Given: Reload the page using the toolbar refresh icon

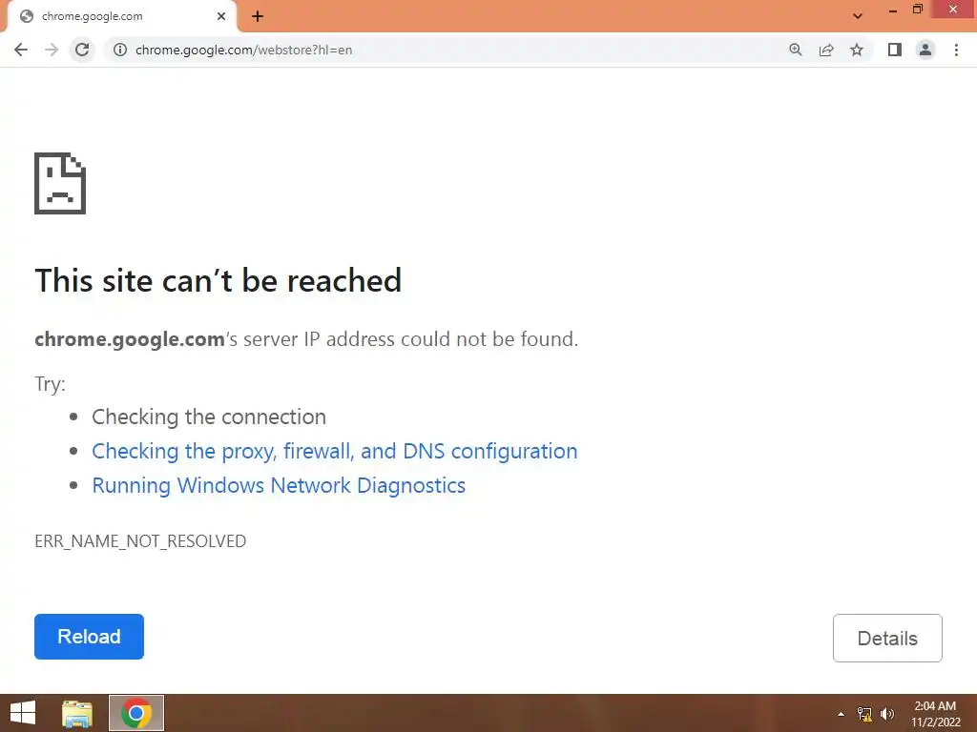Looking at the screenshot, I should (82, 50).
